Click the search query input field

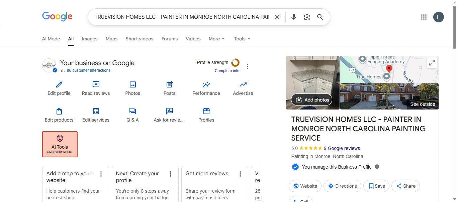pyautogui.click(x=182, y=17)
